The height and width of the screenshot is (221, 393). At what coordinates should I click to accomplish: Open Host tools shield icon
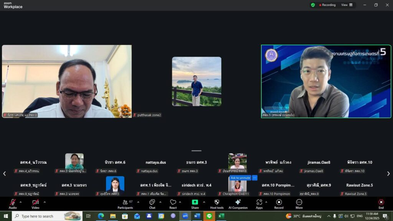click(217, 203)
